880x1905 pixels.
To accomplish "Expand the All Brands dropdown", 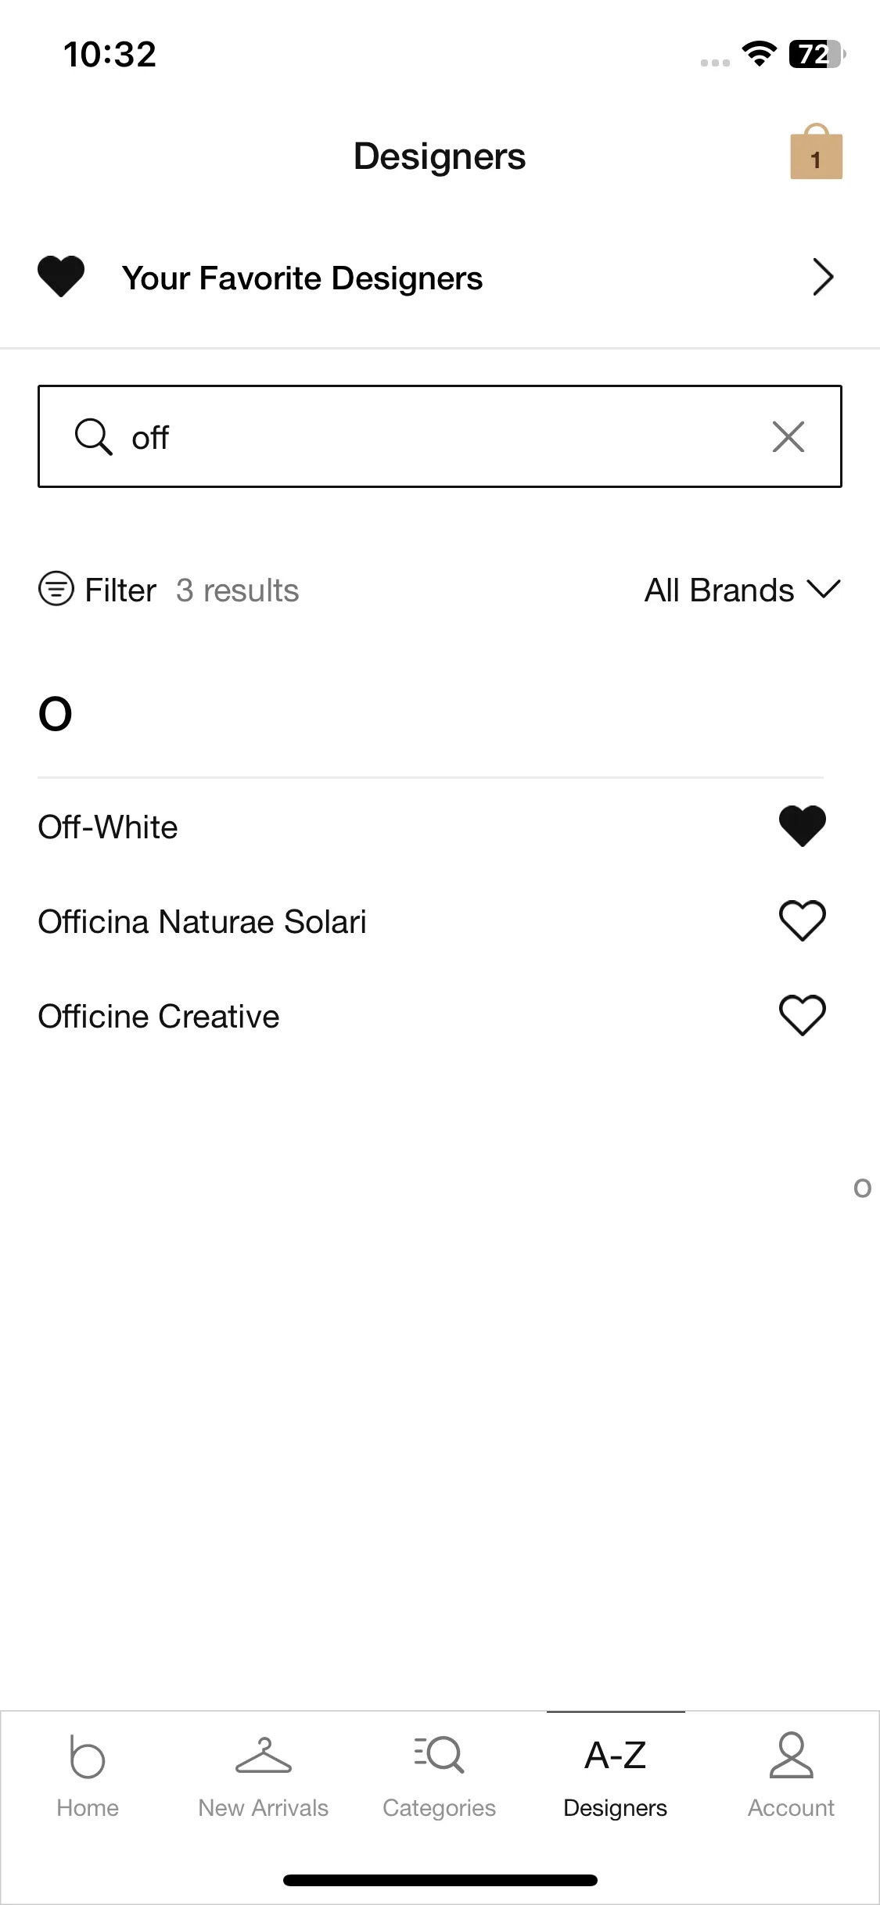I will click(742, 590).
